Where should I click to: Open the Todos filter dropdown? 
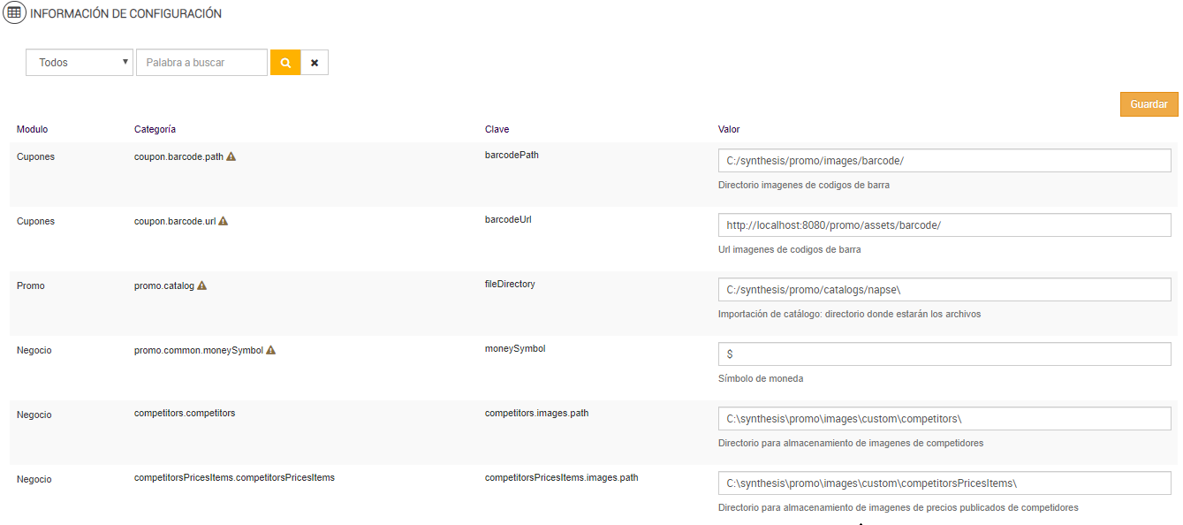tap(80, 63)
